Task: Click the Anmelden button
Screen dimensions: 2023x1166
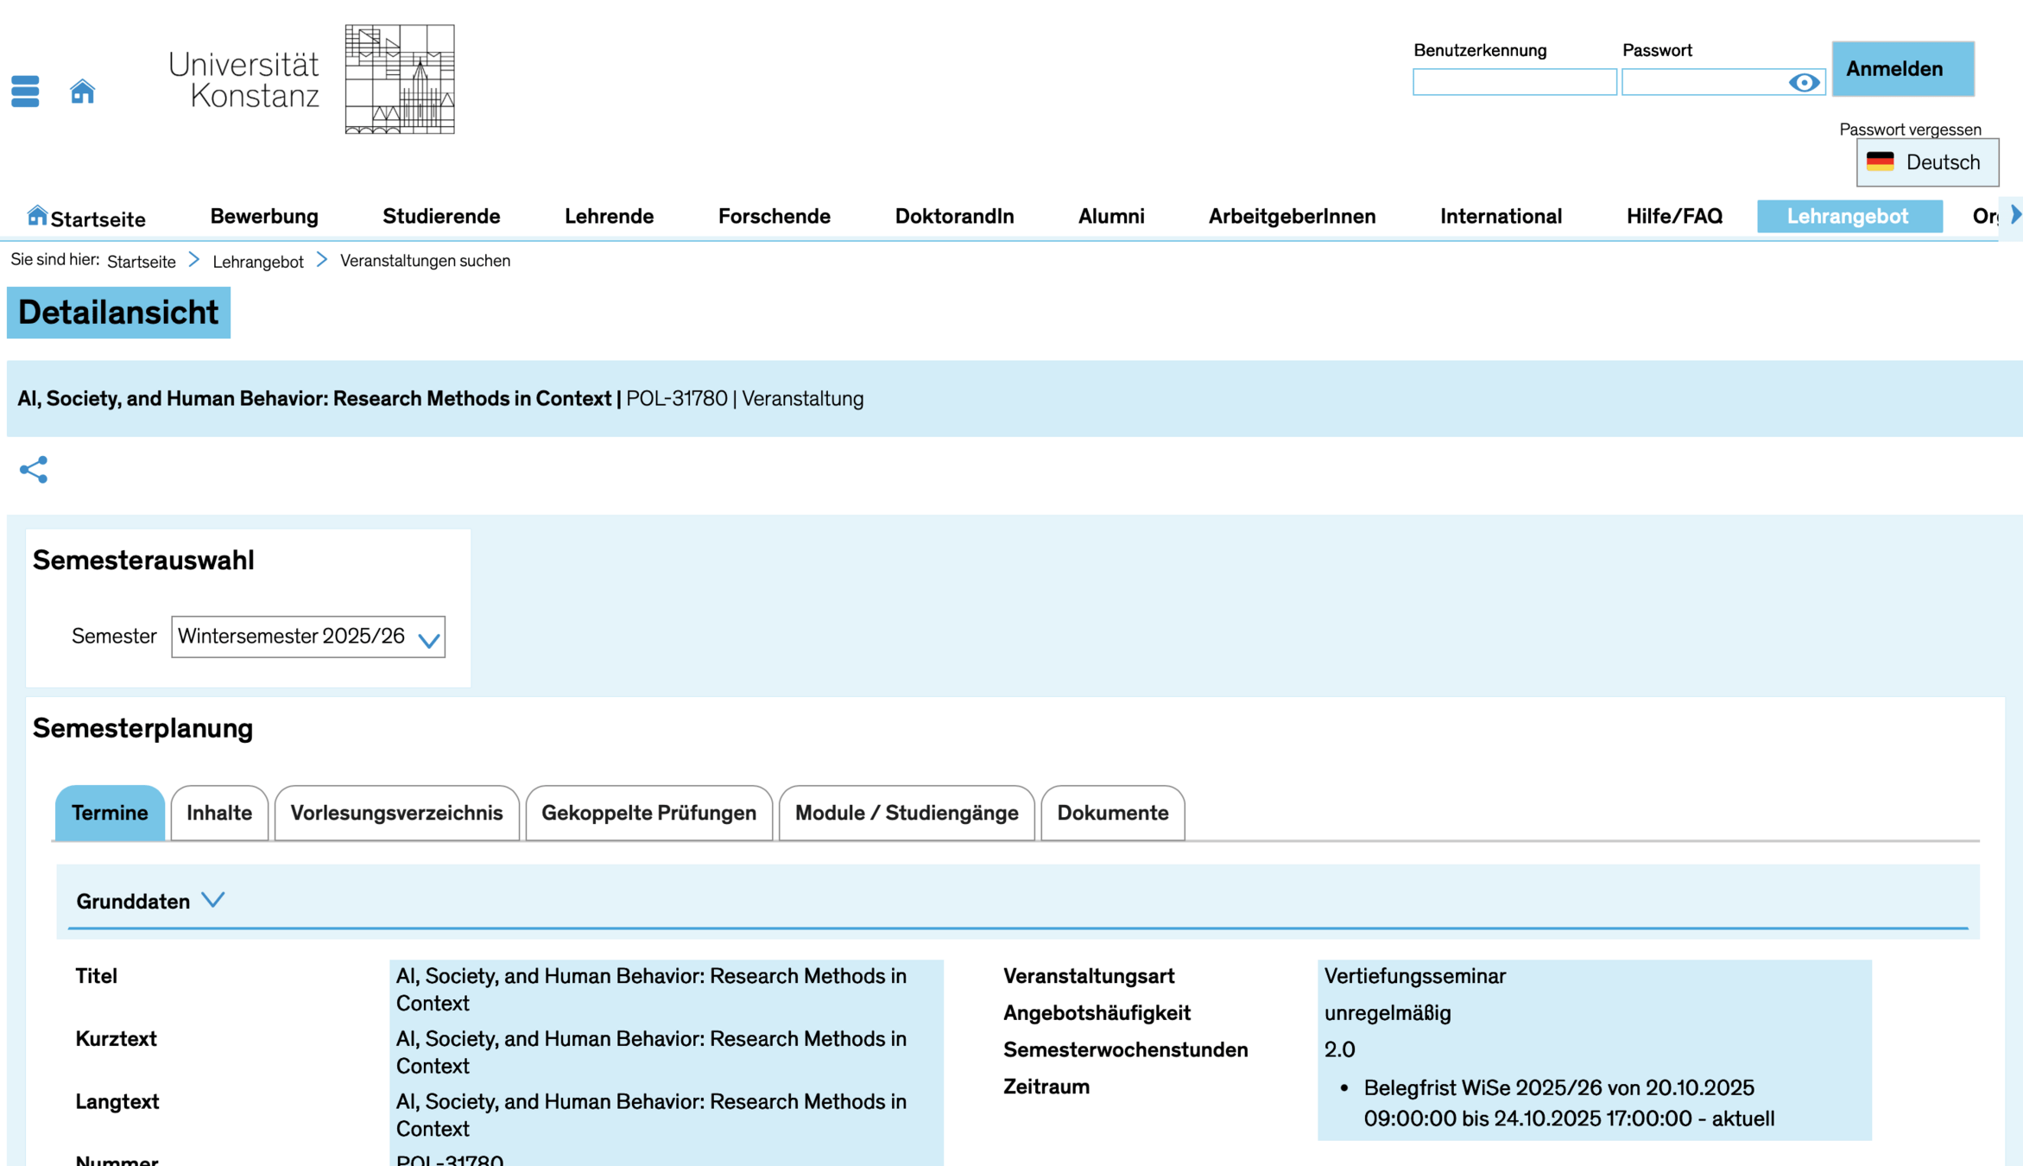Action: (x=1902, y=69)
